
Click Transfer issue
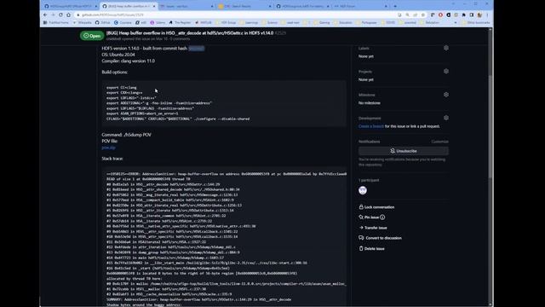pyautogui.click(x=373, y=228)
